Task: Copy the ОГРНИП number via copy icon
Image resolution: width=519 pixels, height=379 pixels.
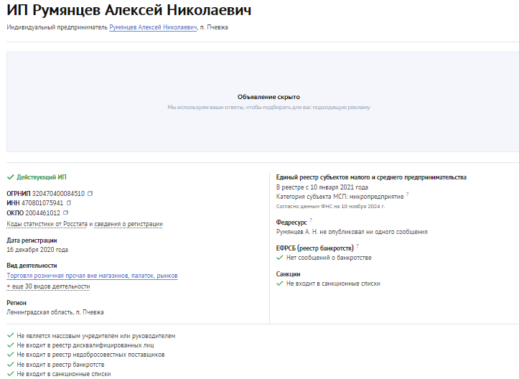Action: click(90, 194)
